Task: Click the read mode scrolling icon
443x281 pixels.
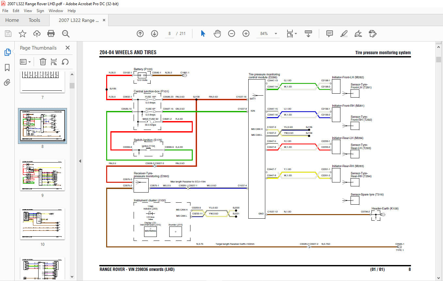Action: (x=308, y=34)
